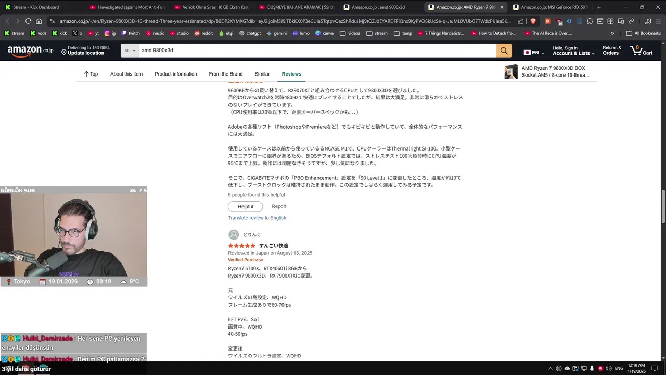Viewport: 666px width, 375px height.
Task: Click the ENG language indicator in taskbar
Action: pos(619,368)
